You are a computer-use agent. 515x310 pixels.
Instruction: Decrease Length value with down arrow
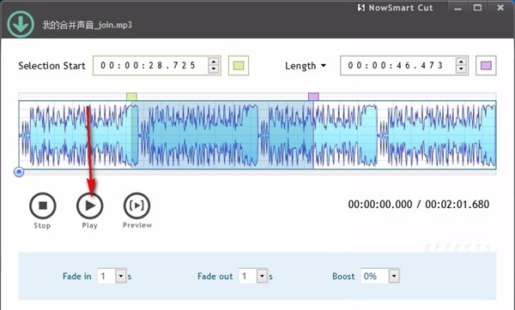[461, 69]
